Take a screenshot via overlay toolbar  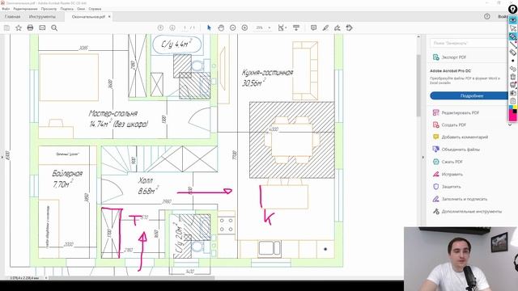[512, 93]
